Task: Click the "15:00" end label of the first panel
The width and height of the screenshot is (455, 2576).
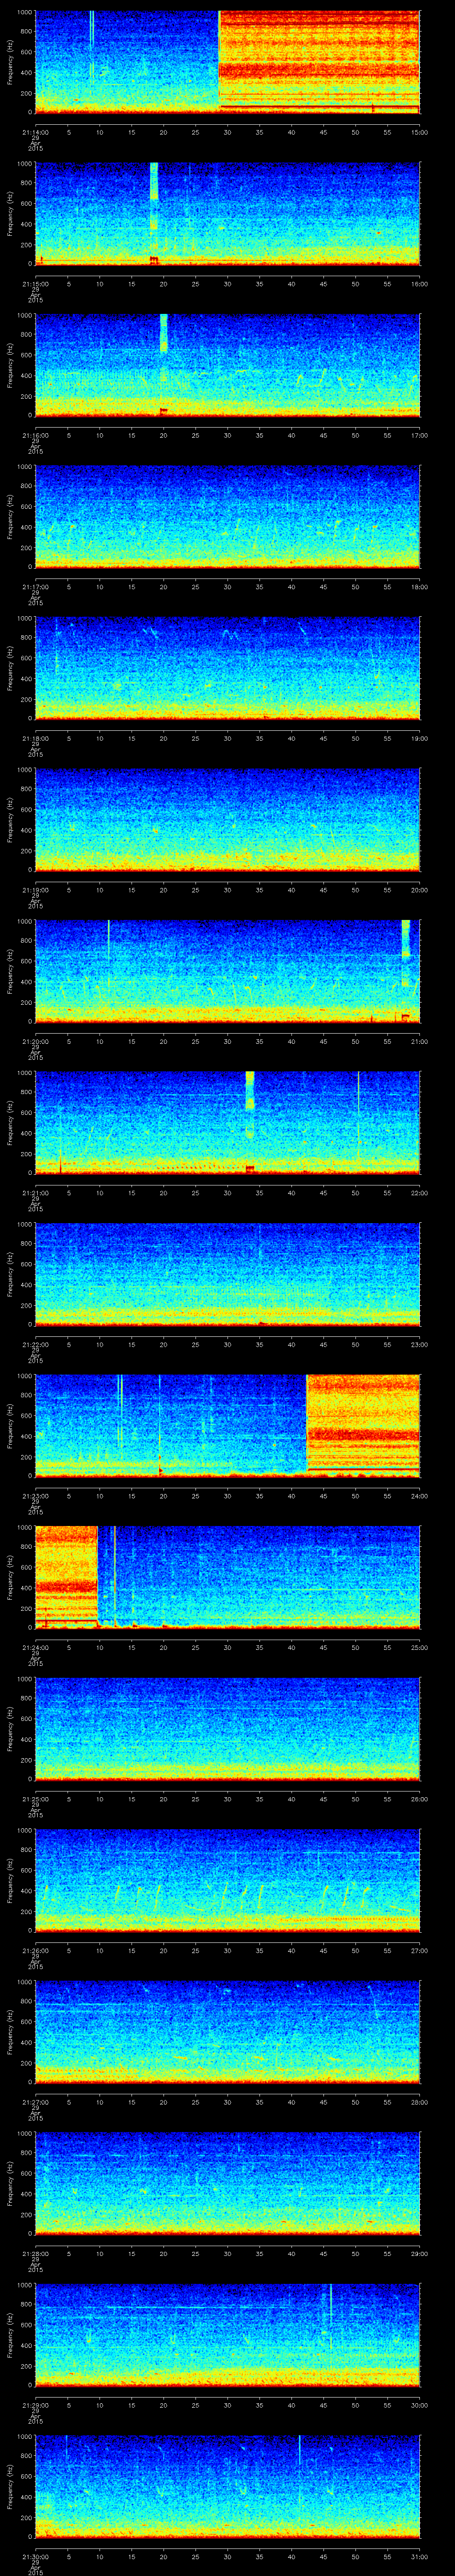Action: (x=419, y=131)
